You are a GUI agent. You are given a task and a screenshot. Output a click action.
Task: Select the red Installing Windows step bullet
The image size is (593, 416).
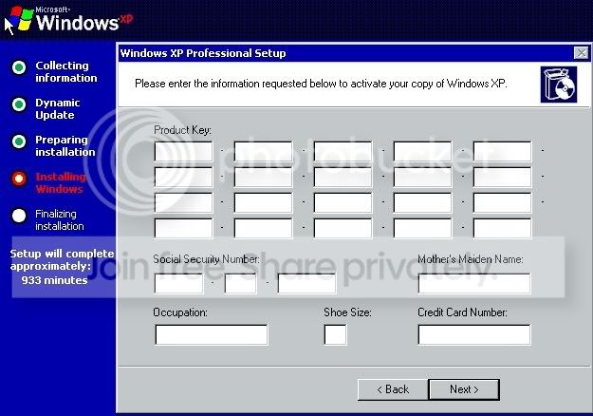pyautogui.click(x=19, y=179)
